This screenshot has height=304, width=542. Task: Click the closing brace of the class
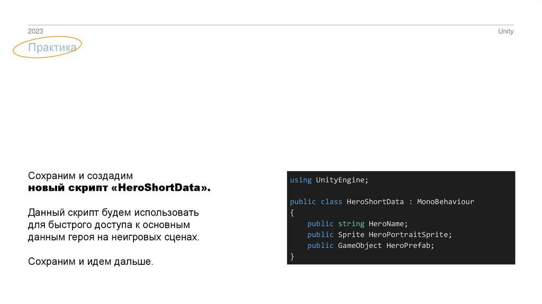coord(292,257)
